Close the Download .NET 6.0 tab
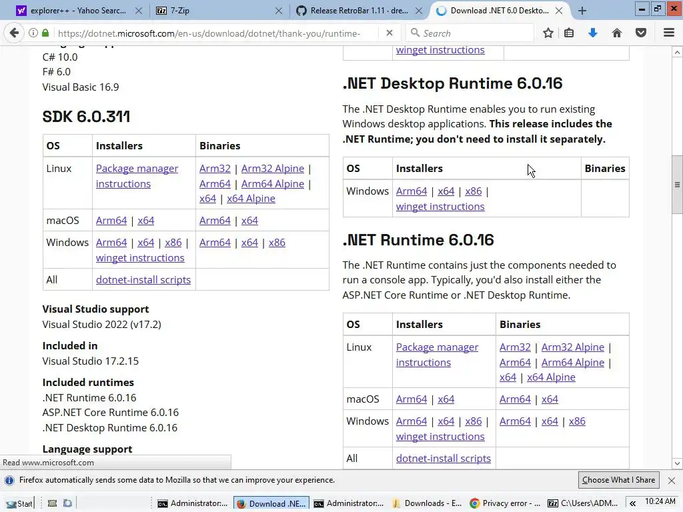The width and height of the screenshot is (683, 512). (559, 11)
